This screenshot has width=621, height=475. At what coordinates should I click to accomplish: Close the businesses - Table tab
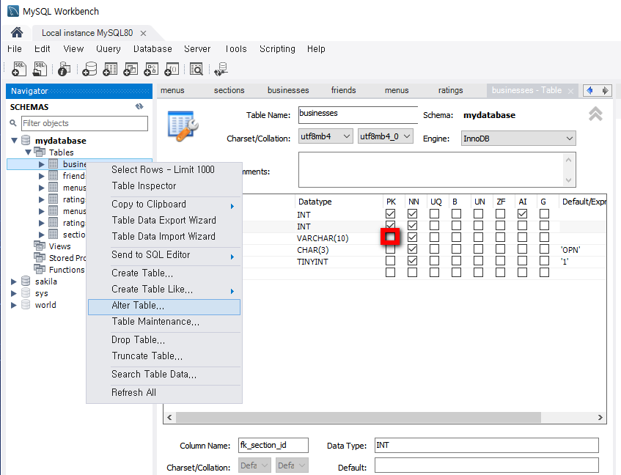click(570, 91)
